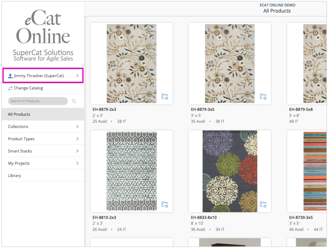Expand the Smart Stacks chevron
Screen dimensions: 328x248
pyautogui.click(x=77, y=151)
